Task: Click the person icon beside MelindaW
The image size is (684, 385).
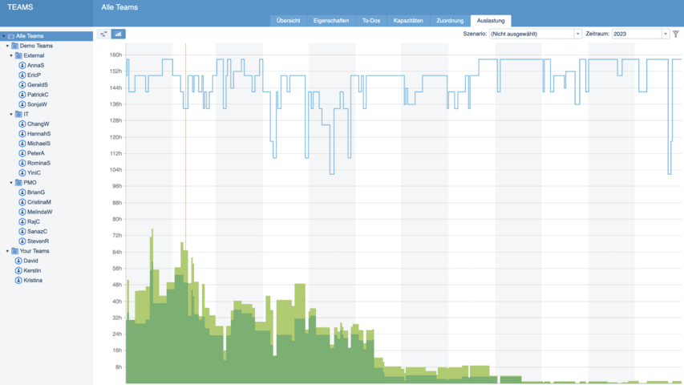Action: [22, 213]
